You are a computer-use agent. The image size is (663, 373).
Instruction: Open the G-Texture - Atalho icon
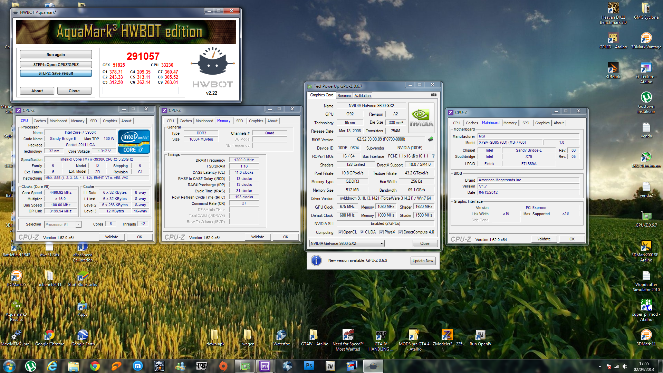(646, 73)
